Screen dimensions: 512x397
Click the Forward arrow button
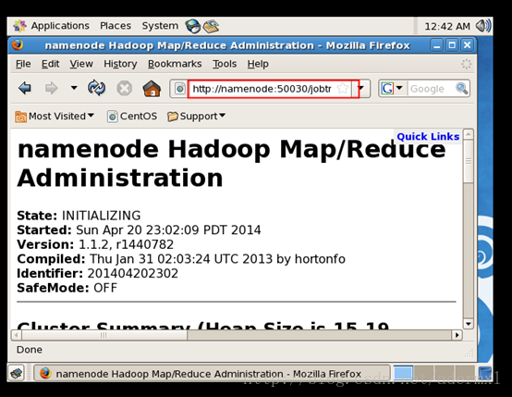coord(51,88)
